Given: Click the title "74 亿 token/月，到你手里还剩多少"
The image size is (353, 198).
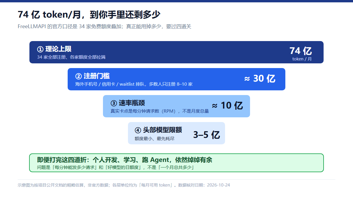Looking at the screenshot, I should [89, 15].
